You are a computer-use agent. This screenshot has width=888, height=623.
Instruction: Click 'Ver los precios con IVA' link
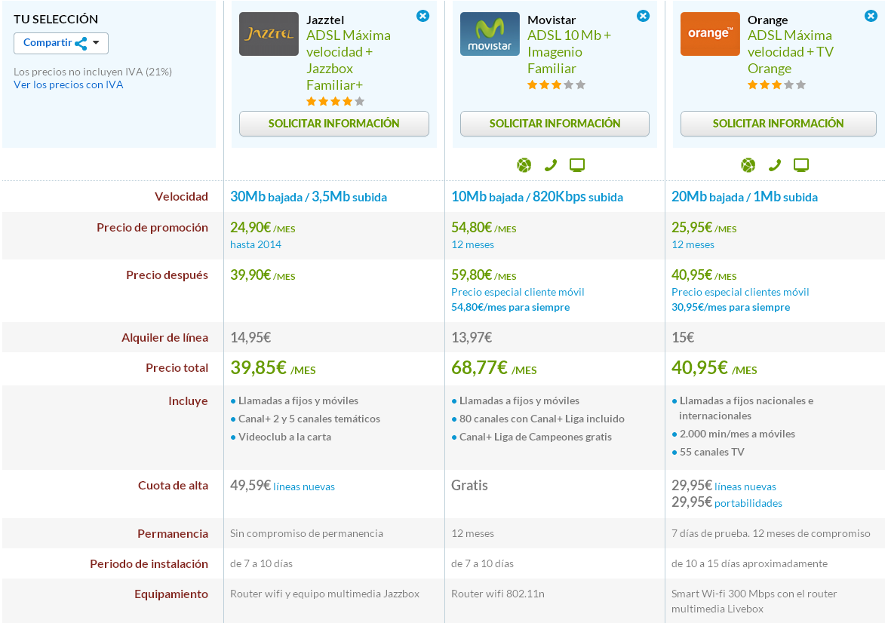pyautogui.click(x=69, y=84)
